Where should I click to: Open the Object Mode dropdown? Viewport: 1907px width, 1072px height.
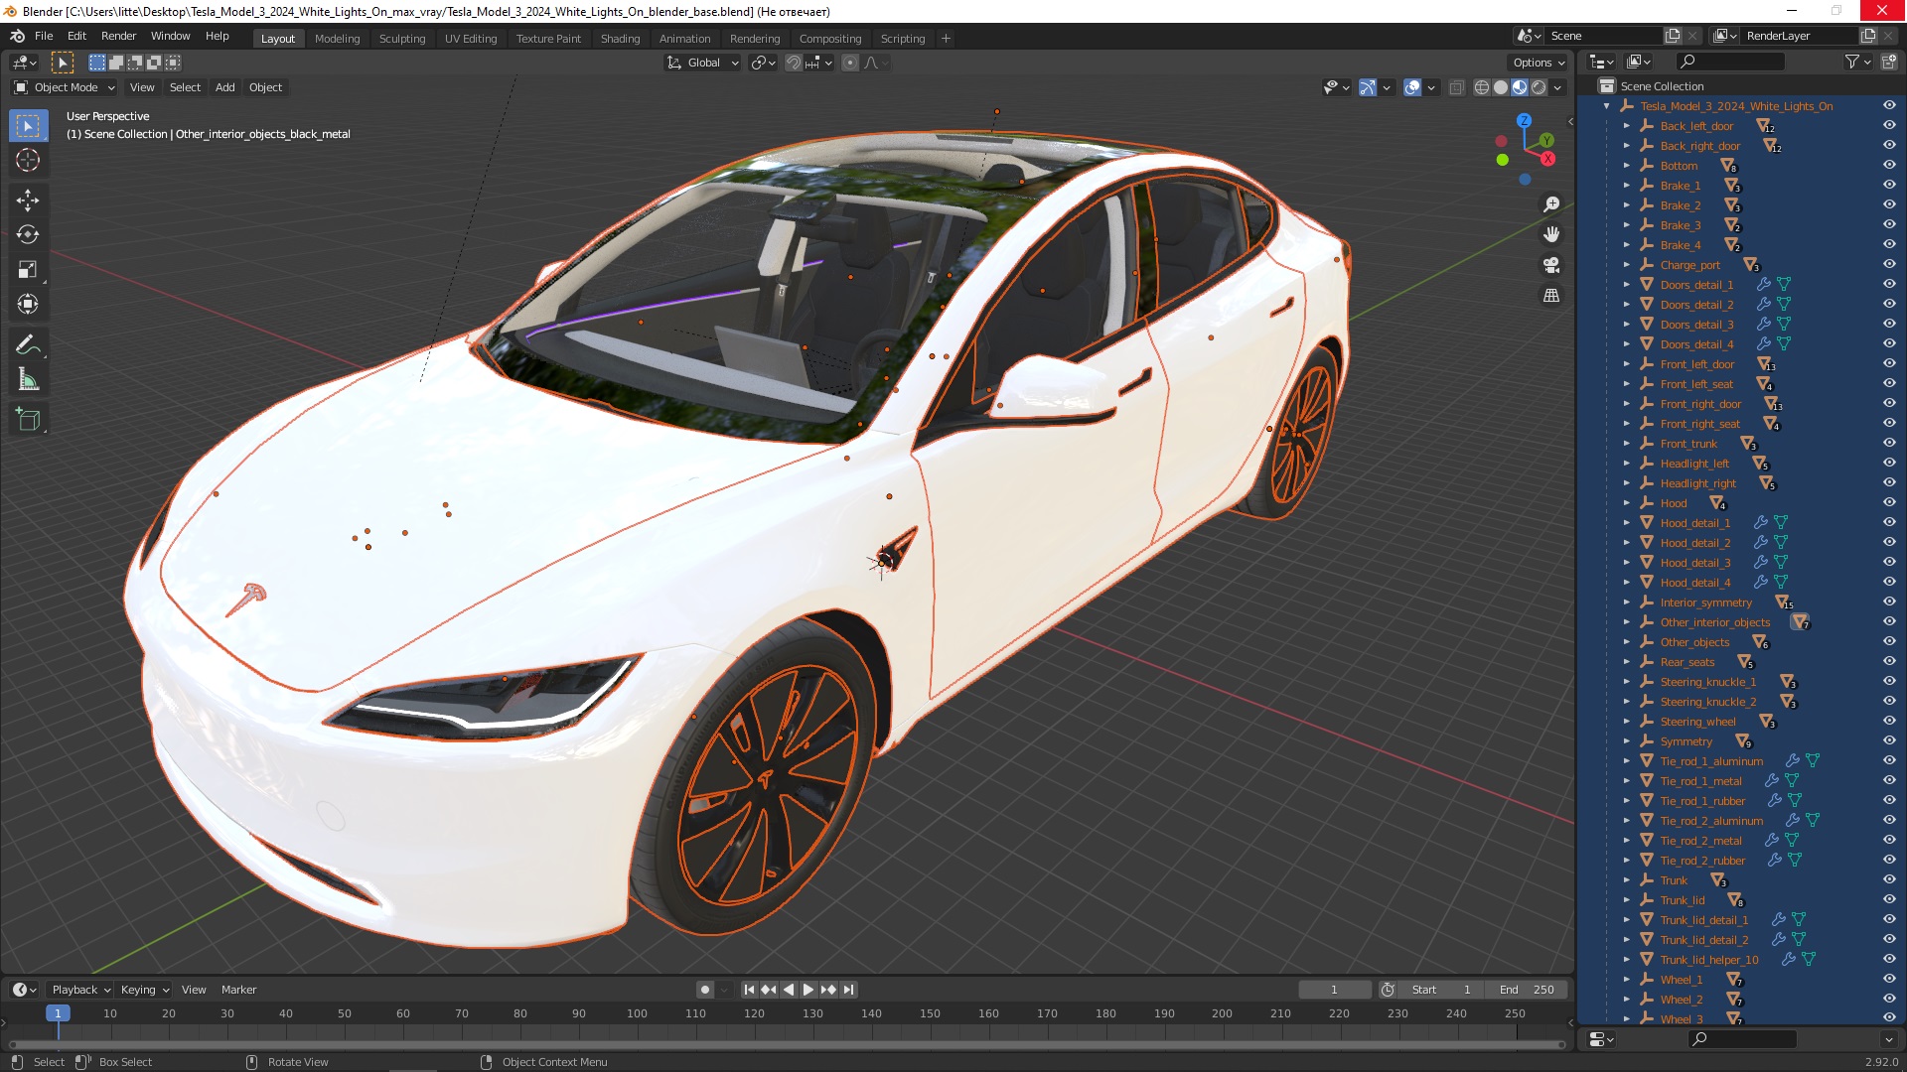[65, 87]
